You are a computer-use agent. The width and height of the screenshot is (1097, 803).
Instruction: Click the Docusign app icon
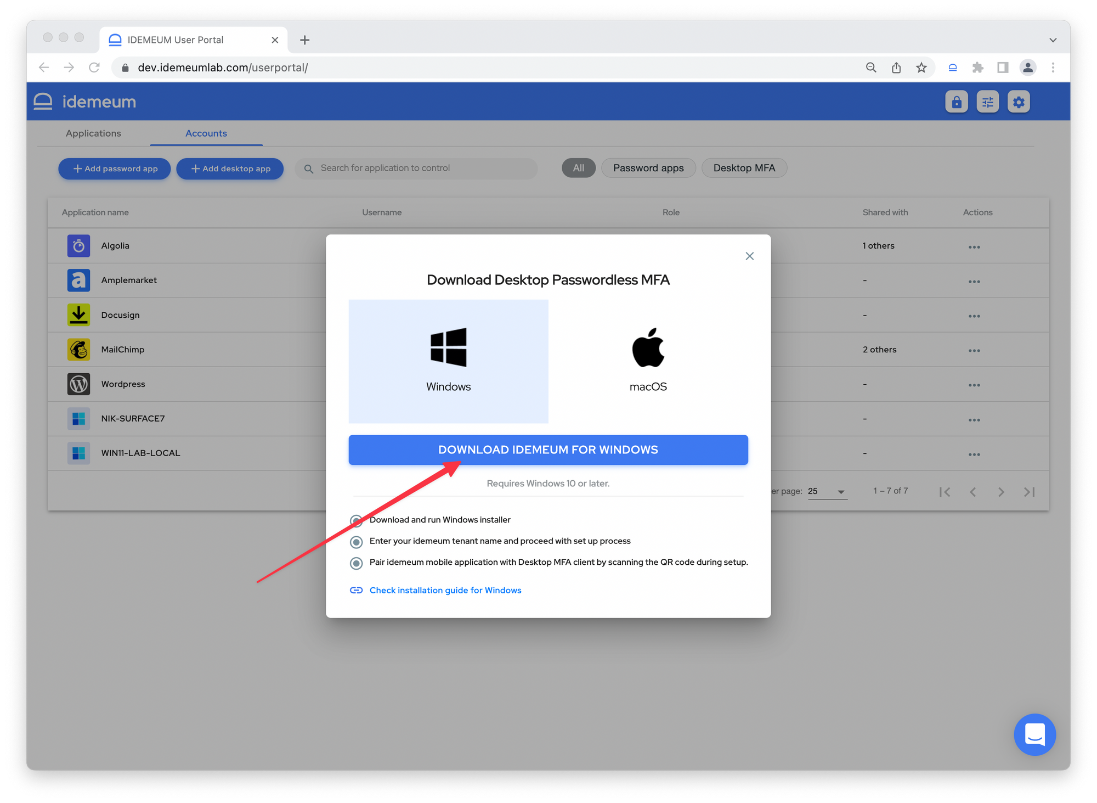[78, 315]
